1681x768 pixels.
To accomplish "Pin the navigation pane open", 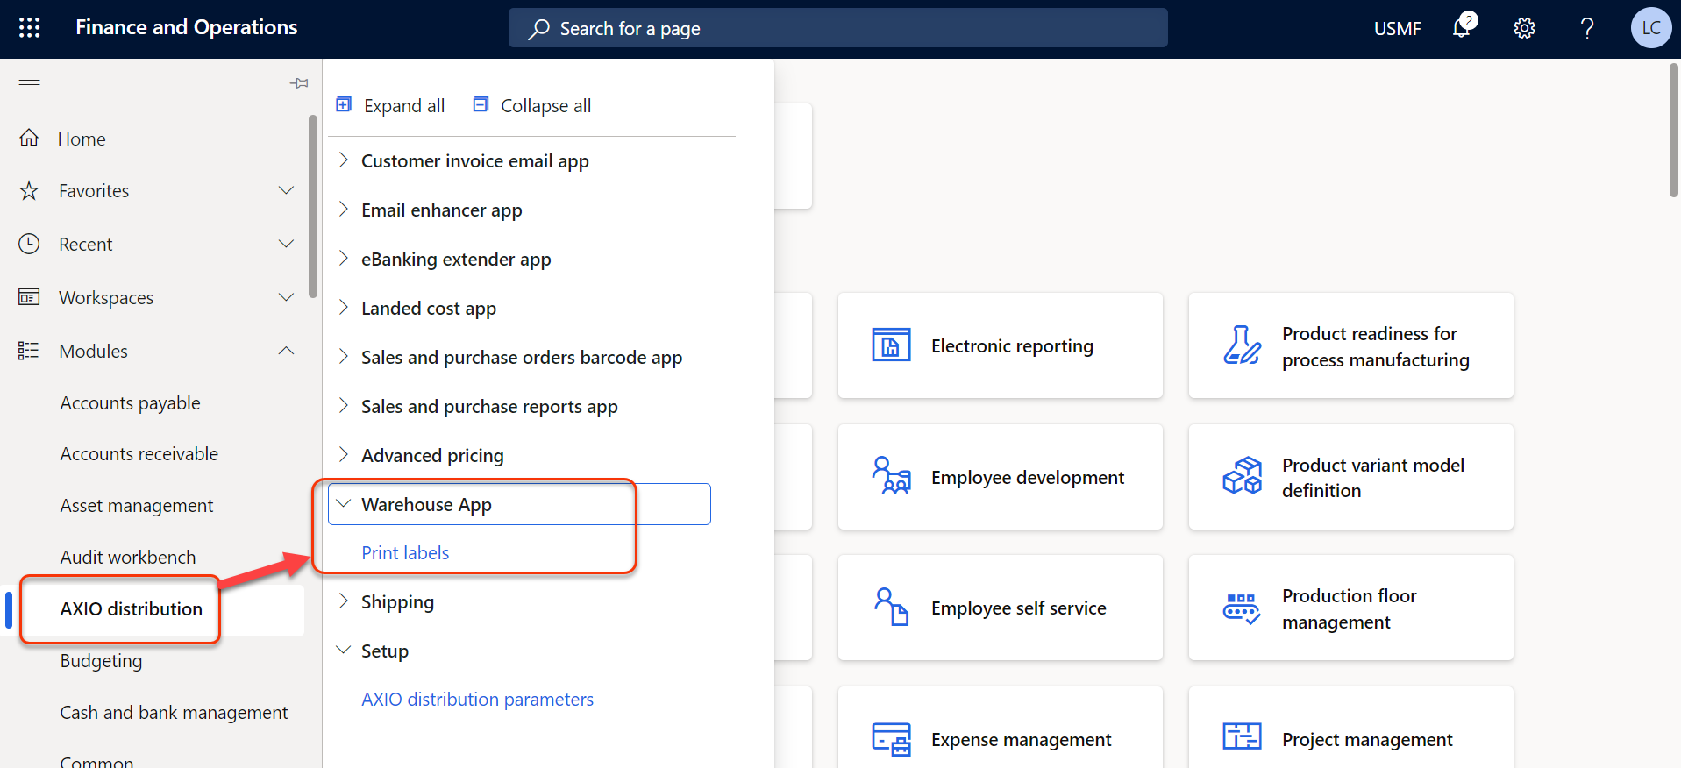I will [x=299, y=83].
